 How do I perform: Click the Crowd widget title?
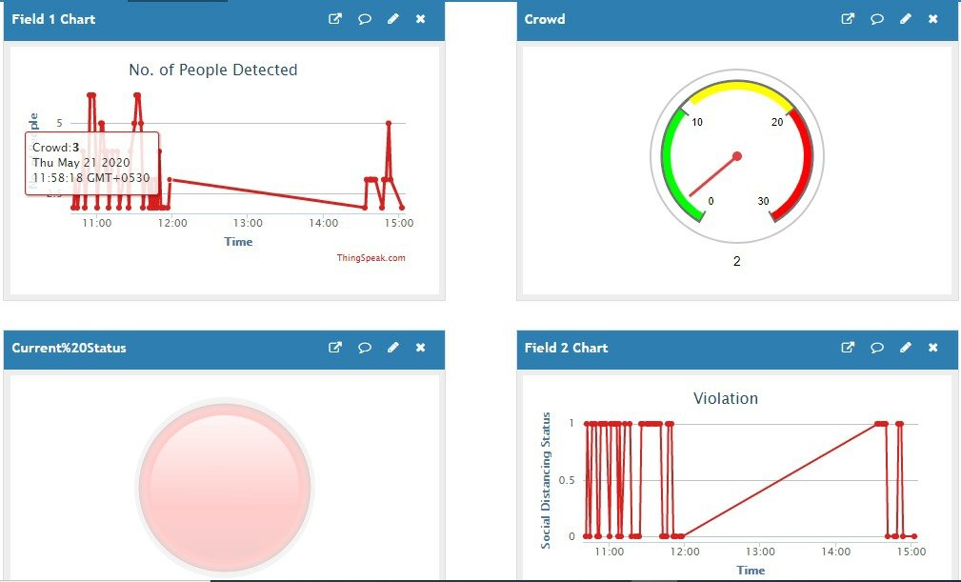coord(544,19)
